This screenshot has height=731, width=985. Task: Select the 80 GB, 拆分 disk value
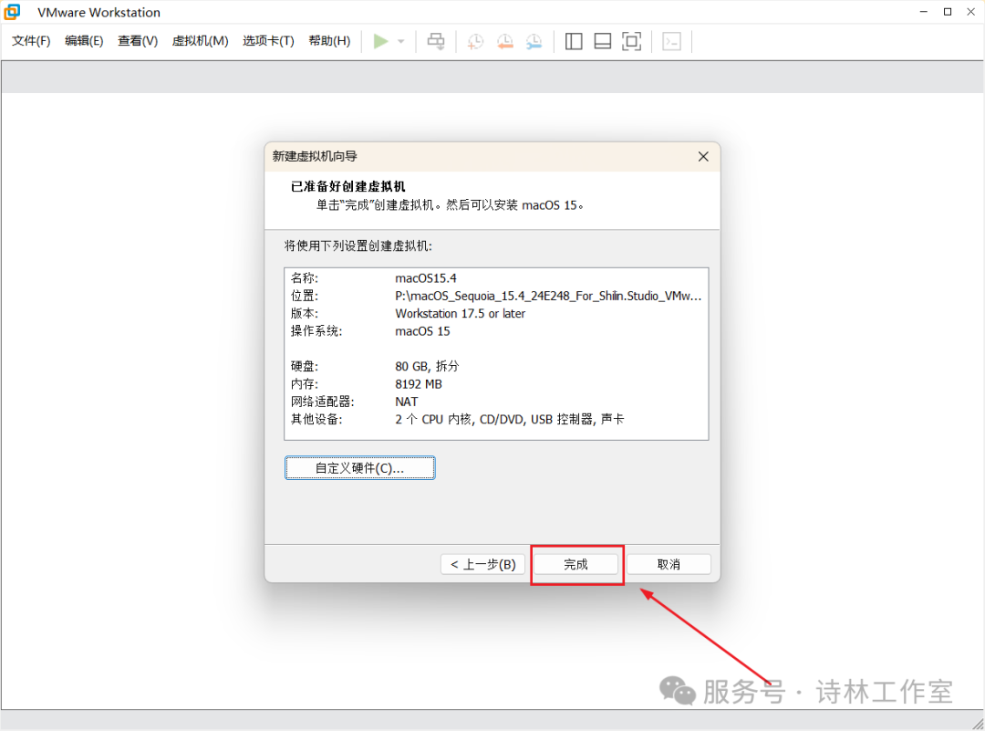point(427,366)
